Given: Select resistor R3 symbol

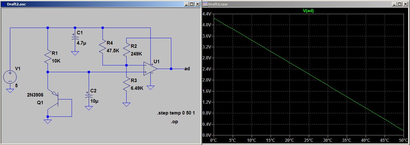Looking at the screenshot, I should pos(127,84).
